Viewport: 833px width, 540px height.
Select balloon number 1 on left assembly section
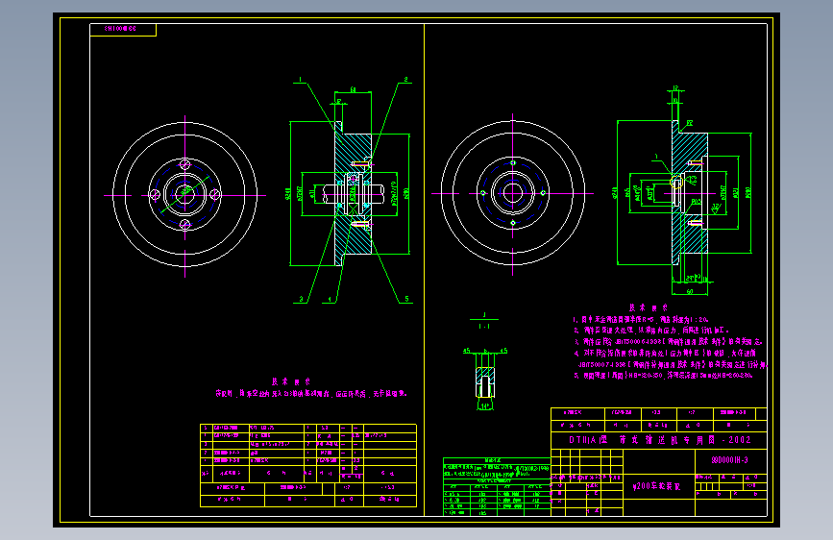click(x=300, y=80)
